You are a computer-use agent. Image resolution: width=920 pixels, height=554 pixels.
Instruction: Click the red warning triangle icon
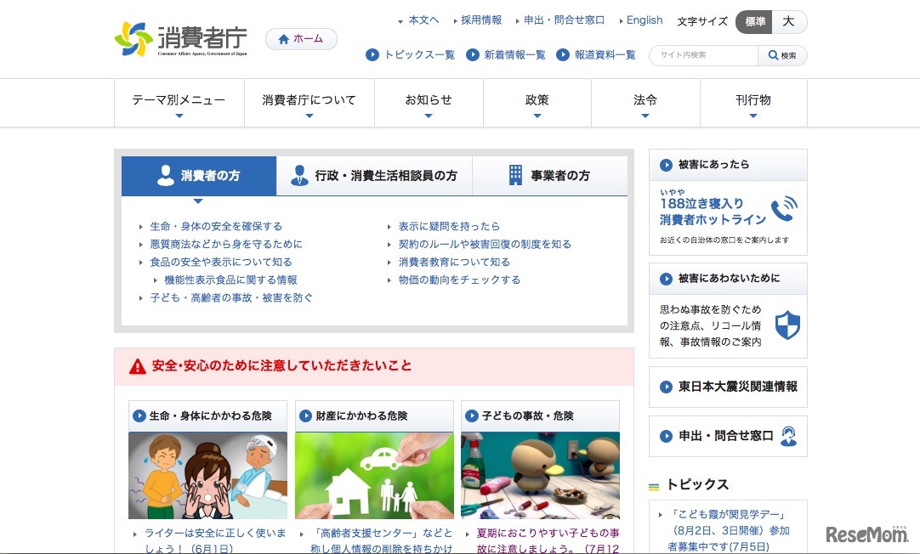(x=137, y=366)
